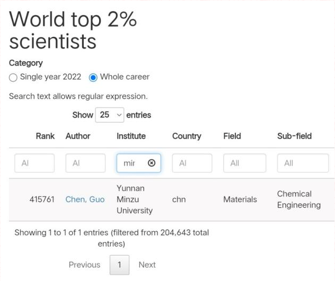
Task: Select page 1 in pagination
Action: [x=120, y=265]
